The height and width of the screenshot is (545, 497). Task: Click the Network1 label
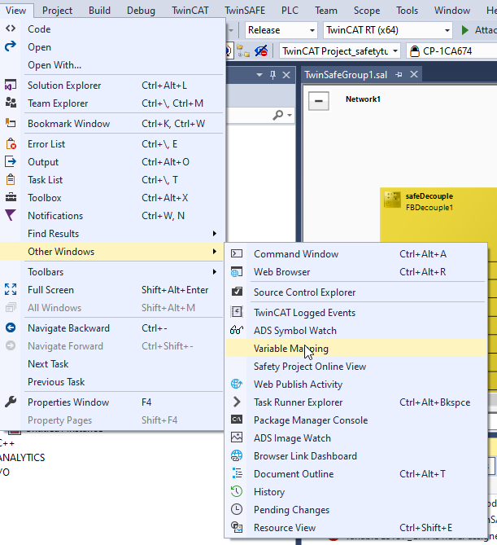(363, 99)
